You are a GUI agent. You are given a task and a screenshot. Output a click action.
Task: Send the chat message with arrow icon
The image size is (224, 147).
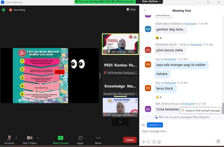(x=218, y=142)
